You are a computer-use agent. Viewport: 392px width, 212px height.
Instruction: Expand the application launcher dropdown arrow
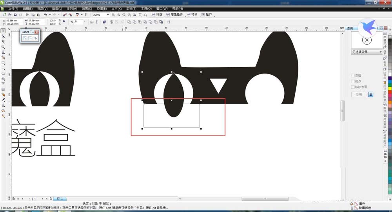click(82, 15)
